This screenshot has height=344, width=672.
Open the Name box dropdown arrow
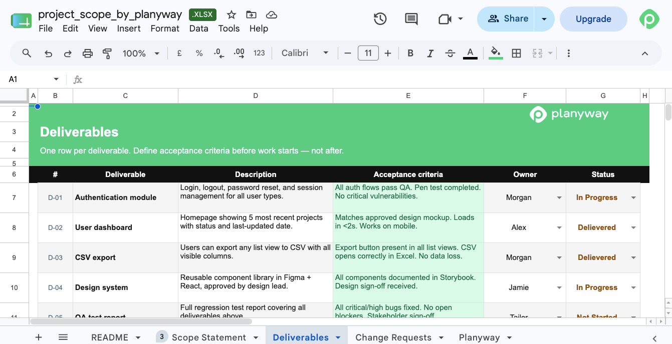56,79
